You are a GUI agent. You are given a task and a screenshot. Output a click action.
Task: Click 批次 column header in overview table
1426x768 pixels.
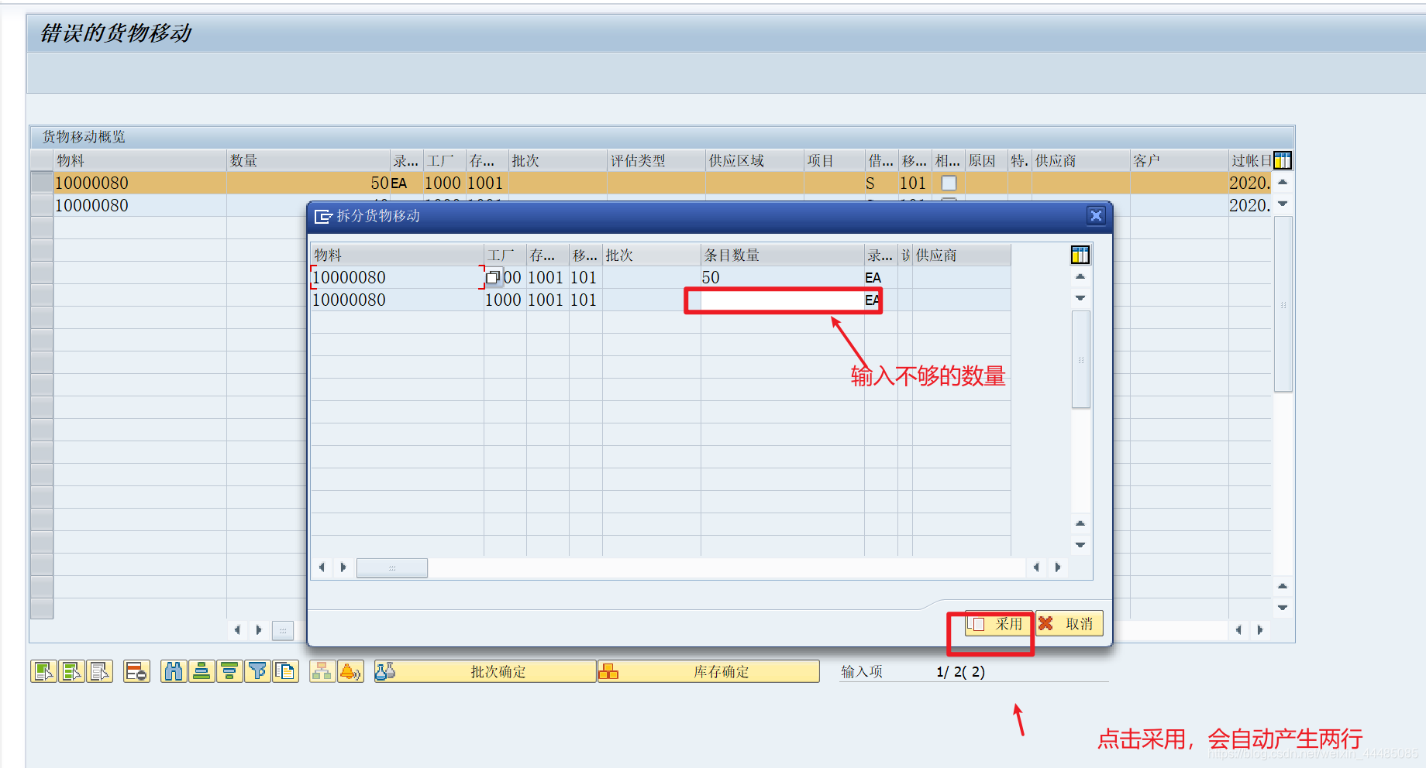tap(558, 160)
